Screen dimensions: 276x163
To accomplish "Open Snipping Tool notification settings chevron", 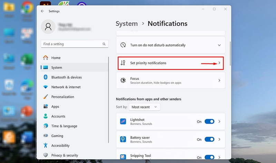I will (x=219, y=157).
